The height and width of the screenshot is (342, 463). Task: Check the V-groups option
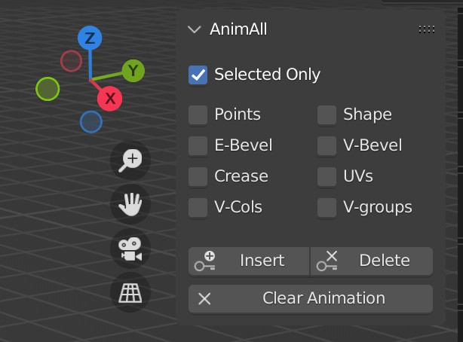click(327, 208)
